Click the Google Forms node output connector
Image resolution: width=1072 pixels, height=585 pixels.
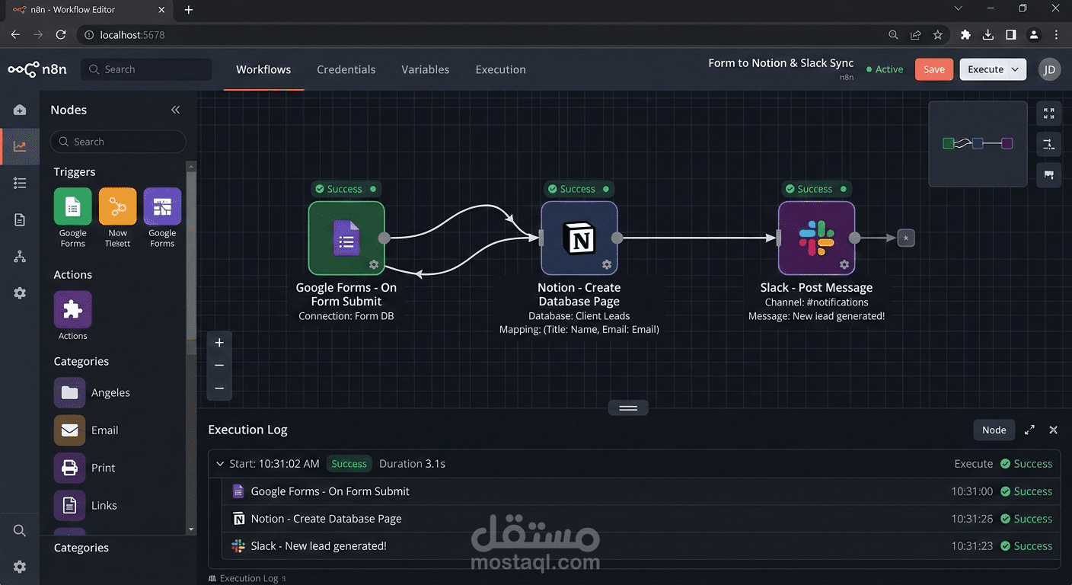point(384,238)
